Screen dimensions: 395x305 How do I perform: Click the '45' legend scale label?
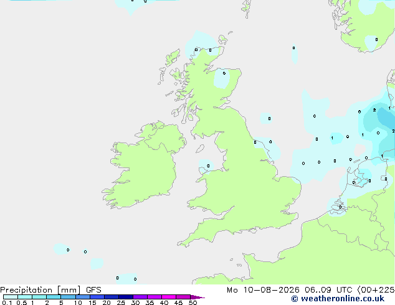pyautogui.click(x=178, y=303)
